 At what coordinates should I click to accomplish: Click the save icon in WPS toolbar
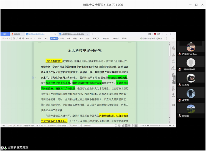pyautogui.click(x=14, y=38)
